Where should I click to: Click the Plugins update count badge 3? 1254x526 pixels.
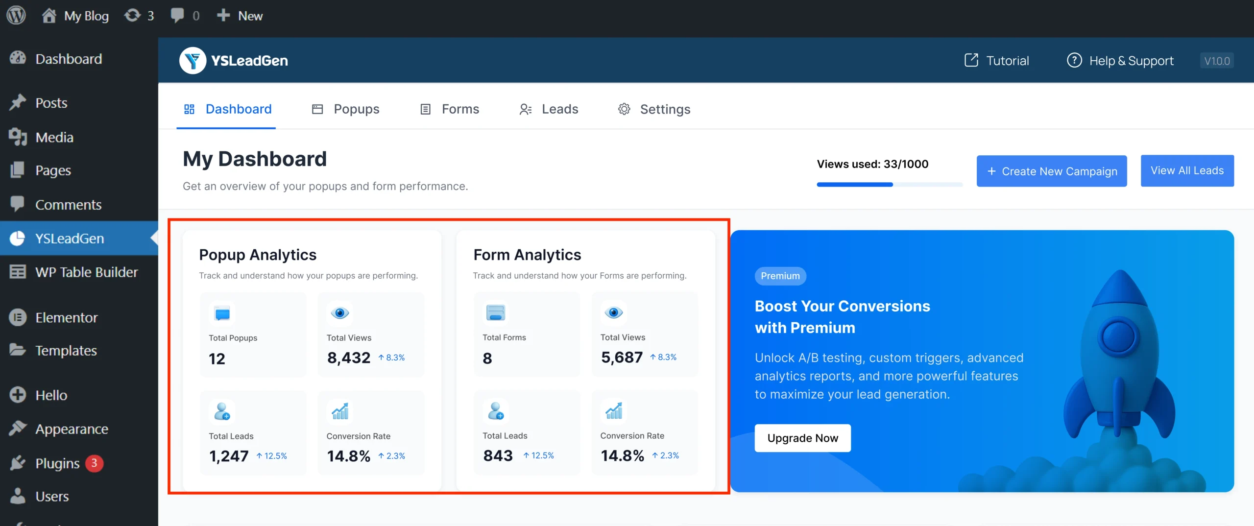coord(94,463)
